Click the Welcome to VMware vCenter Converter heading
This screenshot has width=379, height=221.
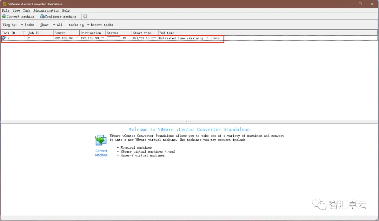(x=189, y=129)
